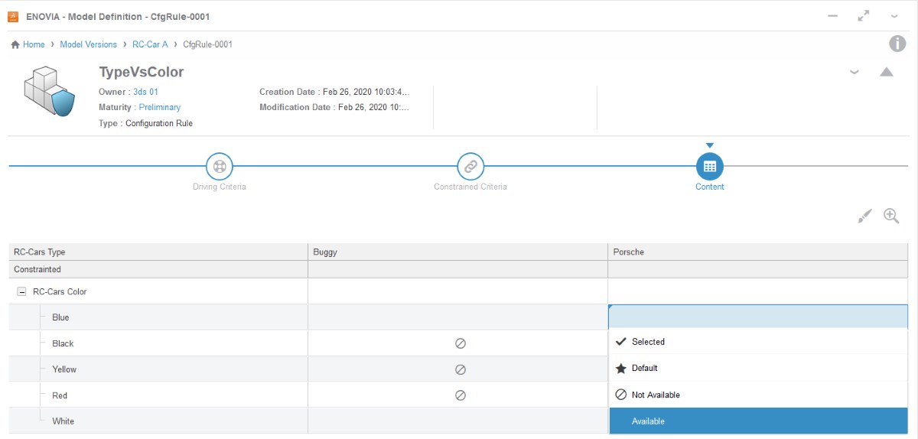Click the Porsche column header
Screen dimensions: 918x439
click(x=758, y=252)
